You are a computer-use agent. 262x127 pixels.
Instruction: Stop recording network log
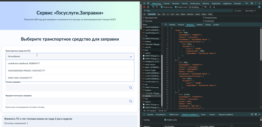point(144,7)
